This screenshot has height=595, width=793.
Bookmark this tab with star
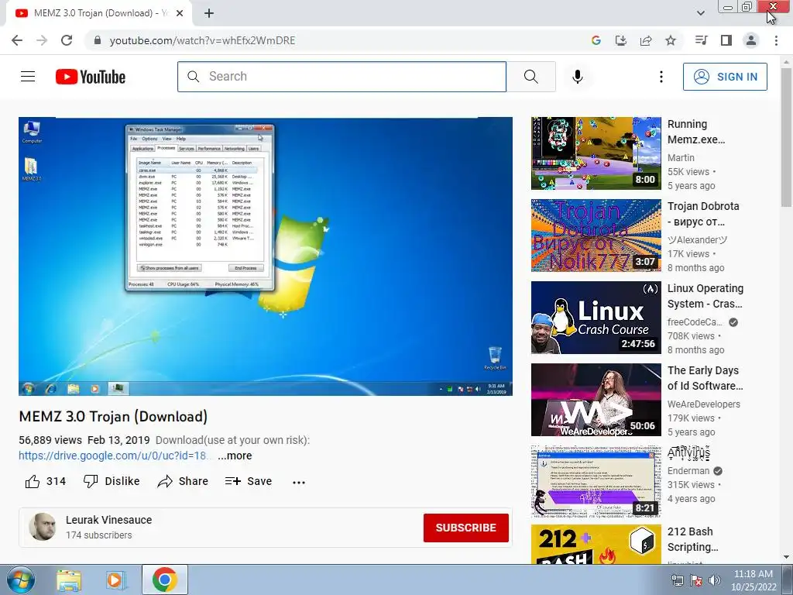click(x=670, y=40)
